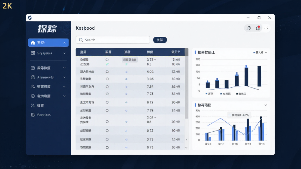Image resolution: width=301 pixels, height=169 pixels.
Task: Select the highlighted home item in the sidebar
Action: coord(48,43)
